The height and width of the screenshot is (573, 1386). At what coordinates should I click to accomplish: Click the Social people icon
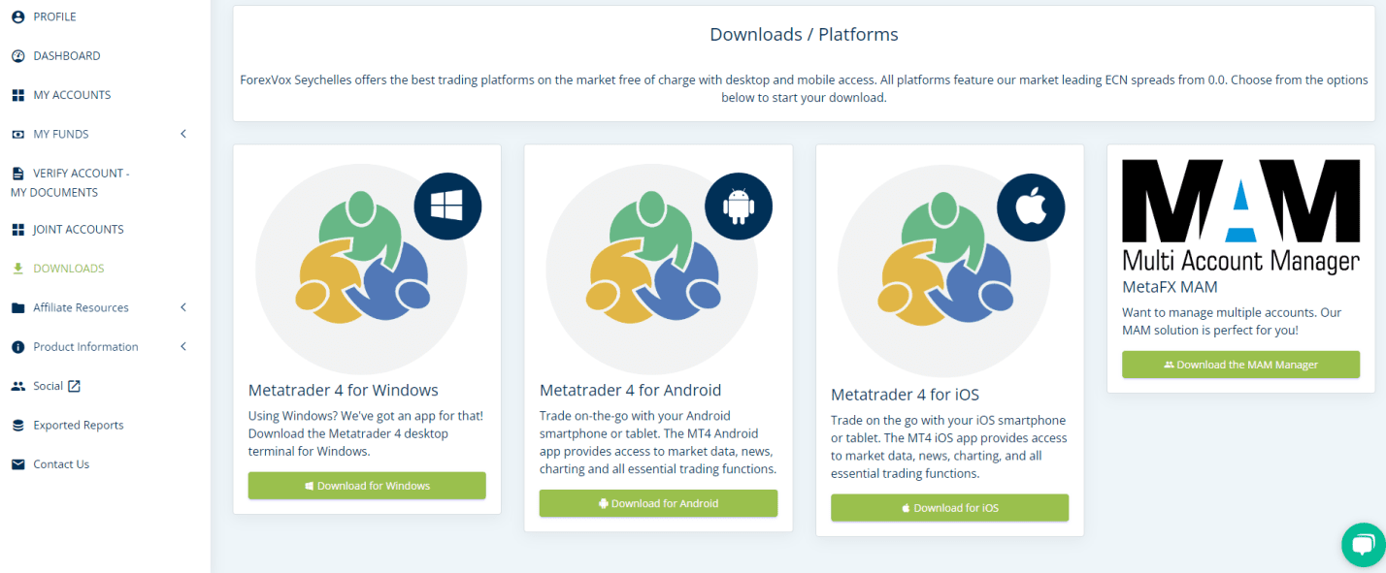[x=17, y=386]
